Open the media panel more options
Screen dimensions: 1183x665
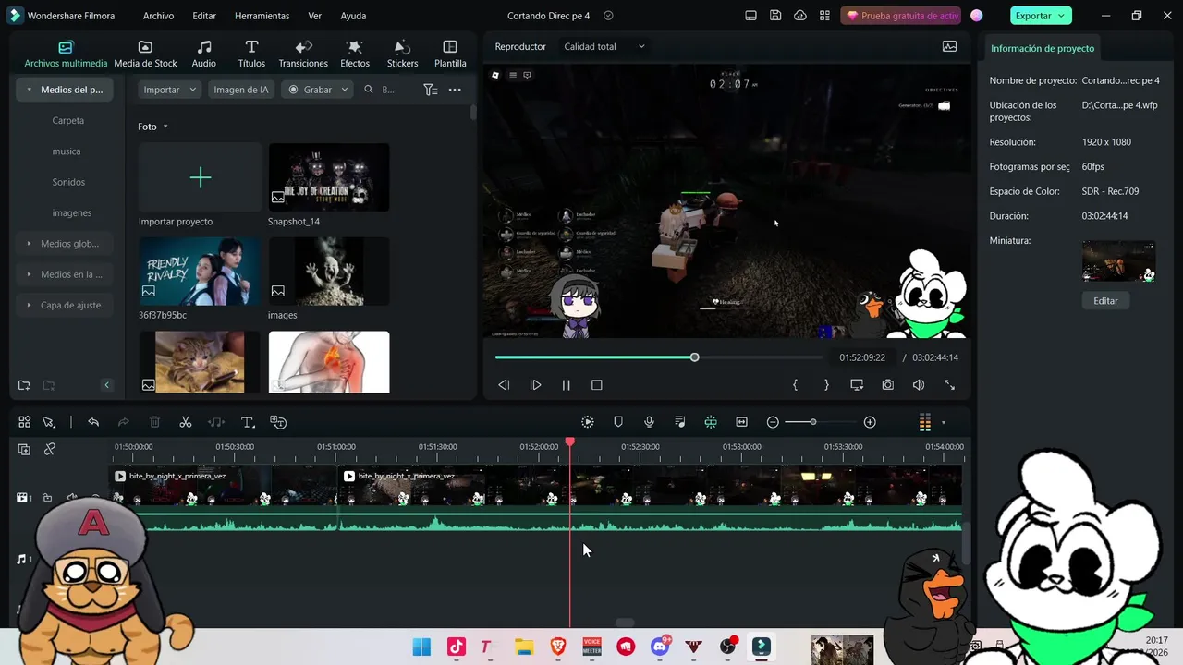(x=455, y=90)
